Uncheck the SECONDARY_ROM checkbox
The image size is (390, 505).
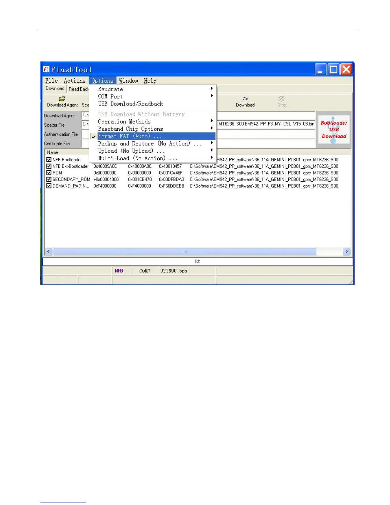pyautogui.click(x=49, y=179)
